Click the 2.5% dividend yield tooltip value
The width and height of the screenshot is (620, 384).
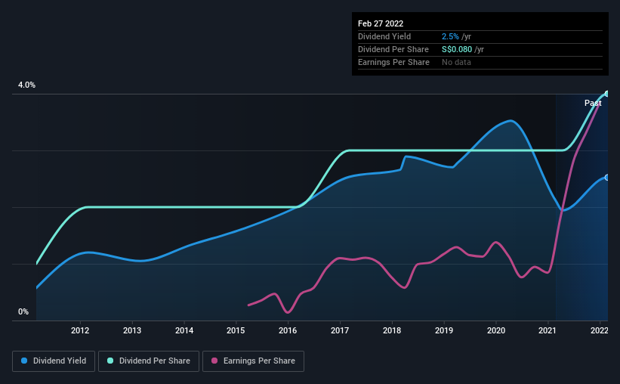(x=450, y=36)
